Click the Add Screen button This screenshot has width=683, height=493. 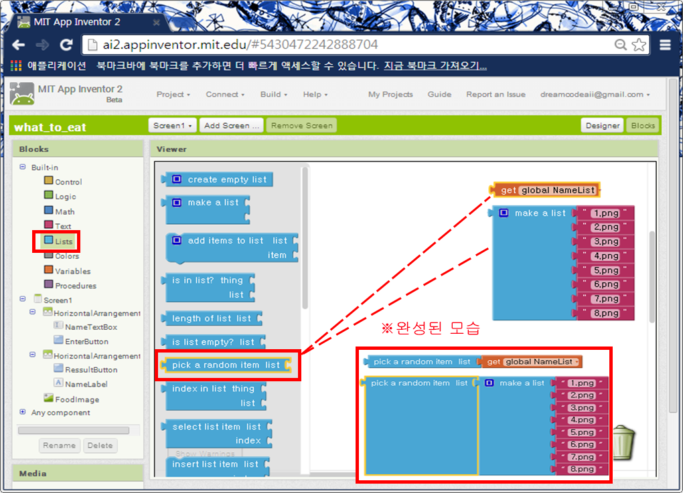click(x=231, y=125)
